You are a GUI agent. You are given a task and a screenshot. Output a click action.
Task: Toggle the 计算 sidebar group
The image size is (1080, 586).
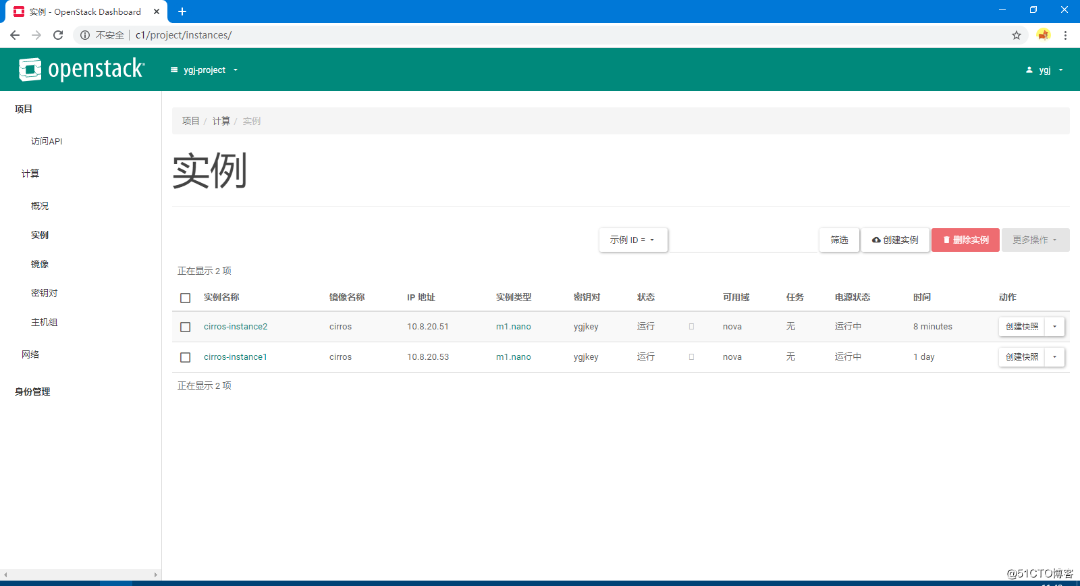(x=30, y=174)
